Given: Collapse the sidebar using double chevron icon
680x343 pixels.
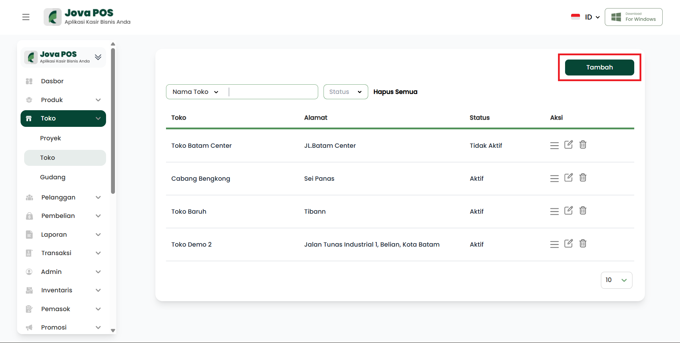Looking at the screenshot, I should (x=98, y=57).
